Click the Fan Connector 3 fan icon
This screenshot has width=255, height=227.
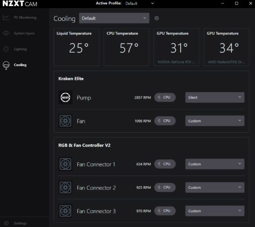pos(65,211)
